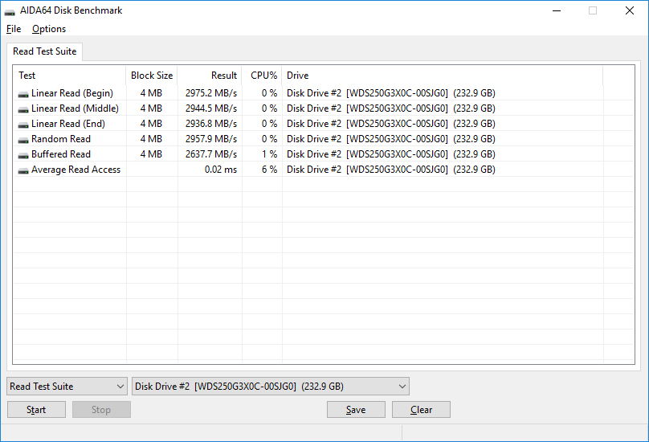Click the drive name in Linear Read (Begin) row
This screenshot has width=649, height=442.
click(391, 93)
